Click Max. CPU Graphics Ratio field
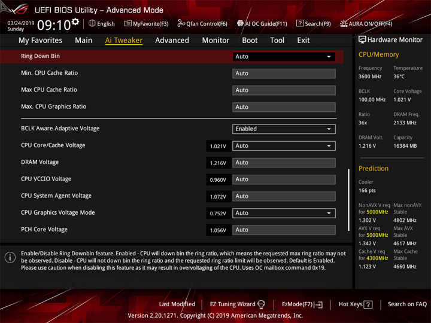 point(284,107)
